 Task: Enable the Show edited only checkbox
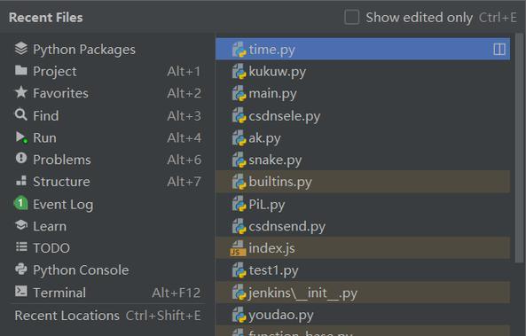[x=351, y=17]
